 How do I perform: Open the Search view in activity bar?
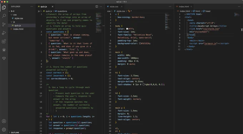point(4,16)
